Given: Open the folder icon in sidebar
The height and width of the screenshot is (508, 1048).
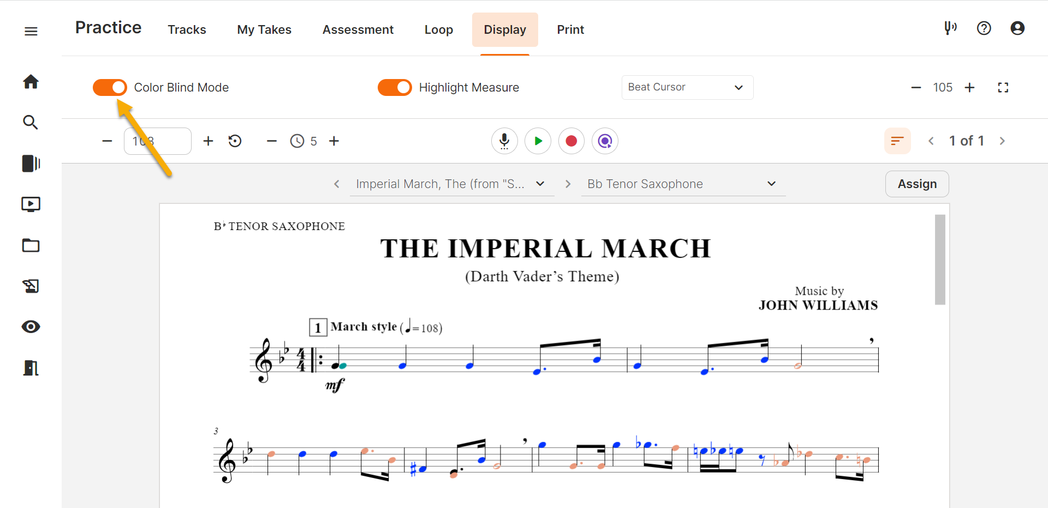Looking at the screenshot, I should pyautogui.click(x=31, y=245).
